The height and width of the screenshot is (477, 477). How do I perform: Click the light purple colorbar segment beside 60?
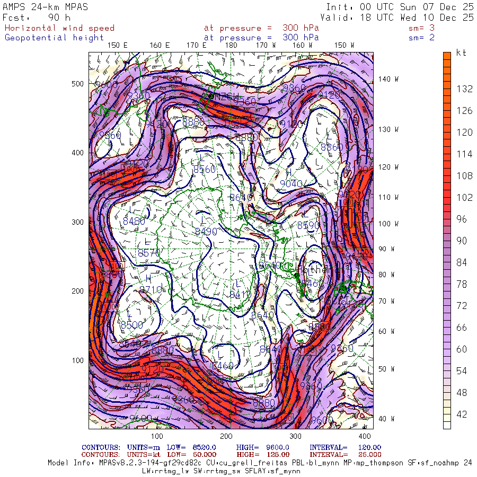pyautogui.click(x=447, y=349)
